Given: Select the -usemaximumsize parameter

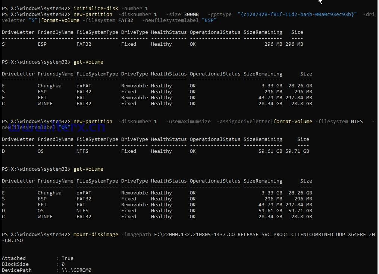Looking at the screenshot, I should pyautogui.click(x=188, y=122).
